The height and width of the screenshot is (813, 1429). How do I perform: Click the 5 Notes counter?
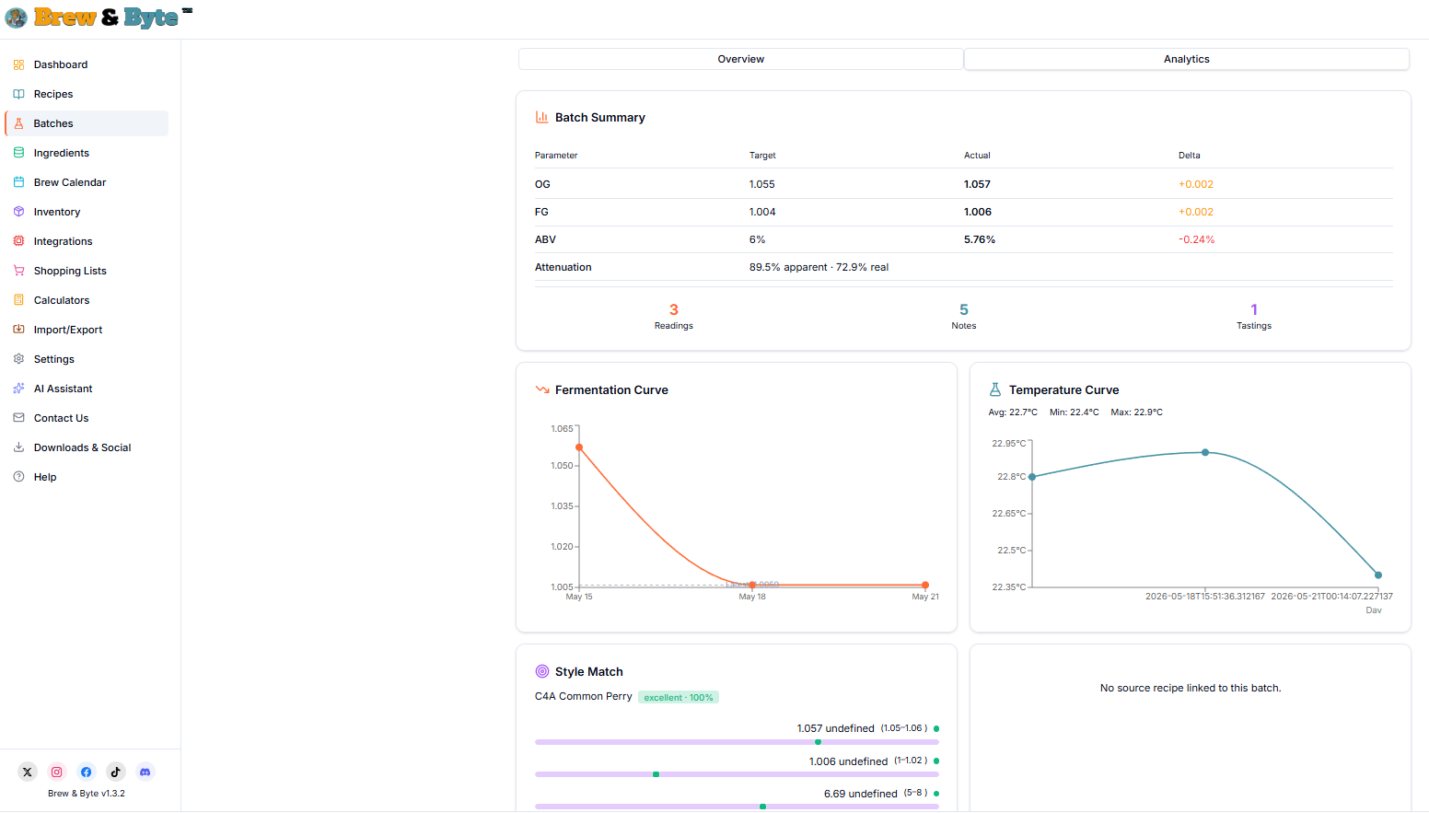tap(964, 316)
